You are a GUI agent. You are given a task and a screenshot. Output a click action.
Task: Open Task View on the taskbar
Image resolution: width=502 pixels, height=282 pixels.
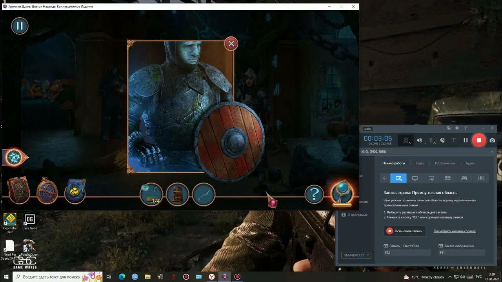click(109, 277)
